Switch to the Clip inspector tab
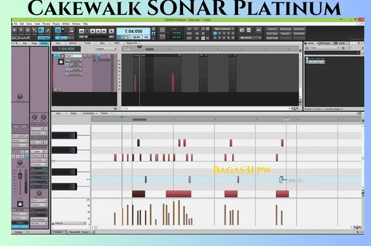 [x=25, y=43]
